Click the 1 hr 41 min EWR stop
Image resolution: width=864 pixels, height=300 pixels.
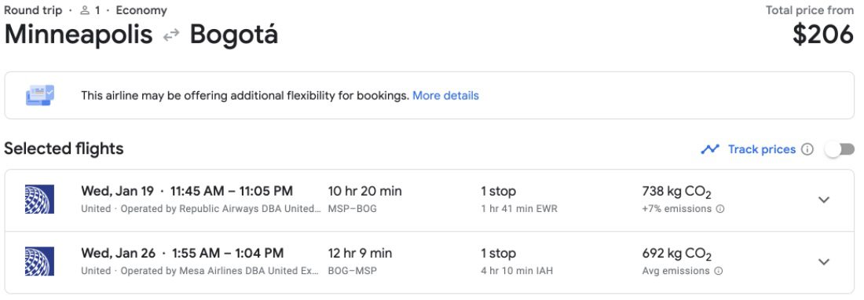click(519, 209)
